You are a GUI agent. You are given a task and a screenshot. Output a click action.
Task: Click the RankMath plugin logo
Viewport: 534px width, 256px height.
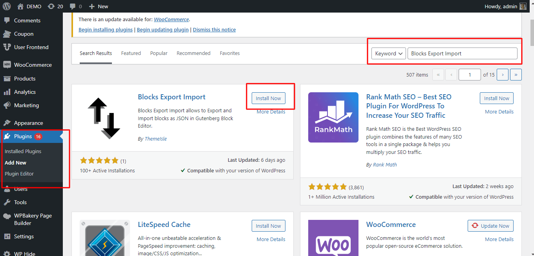[333, 117]
